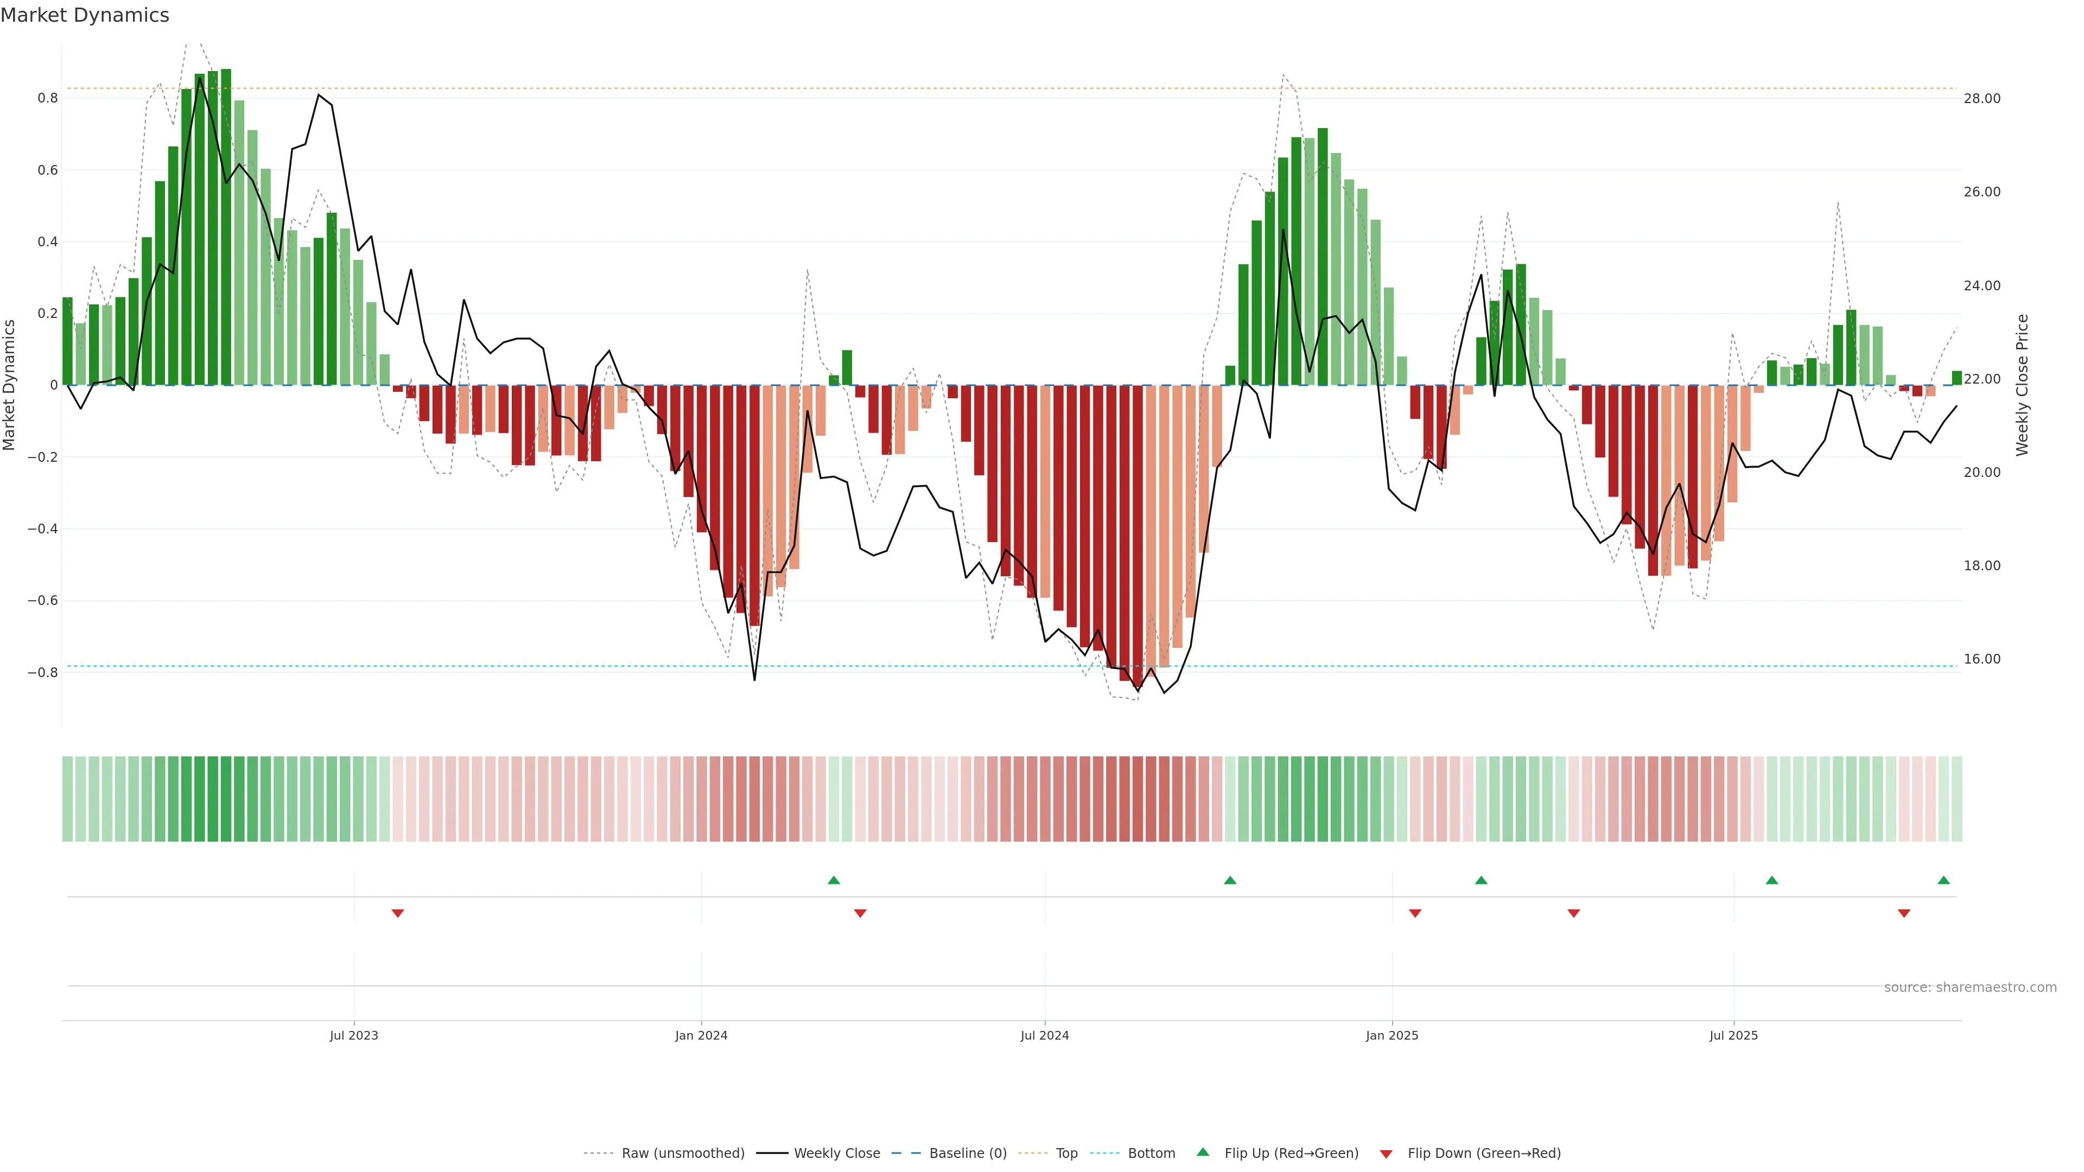
Task: Toggle the Baseline (0) legend entry
Action: point(968,1154)
